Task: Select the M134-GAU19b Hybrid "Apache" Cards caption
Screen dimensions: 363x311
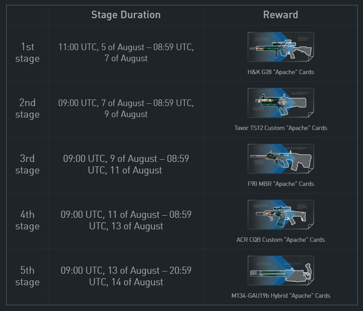Action: (281, 295)
